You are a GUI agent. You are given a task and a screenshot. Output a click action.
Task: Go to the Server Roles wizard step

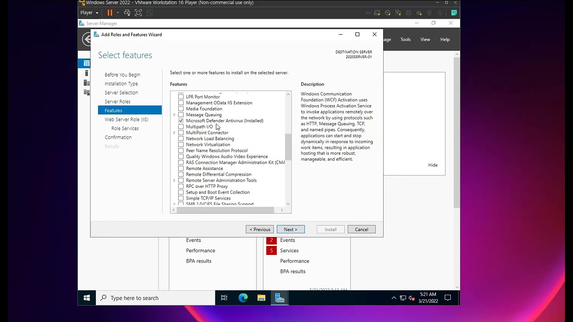117,102
